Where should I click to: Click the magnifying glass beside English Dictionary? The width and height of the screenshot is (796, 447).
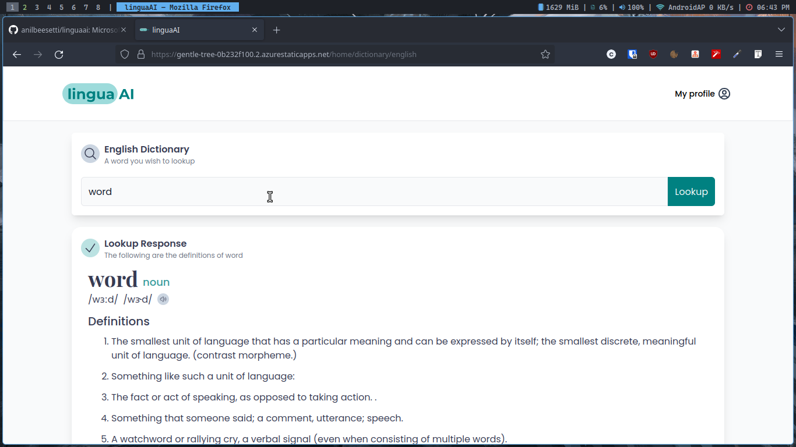(90, 154)
